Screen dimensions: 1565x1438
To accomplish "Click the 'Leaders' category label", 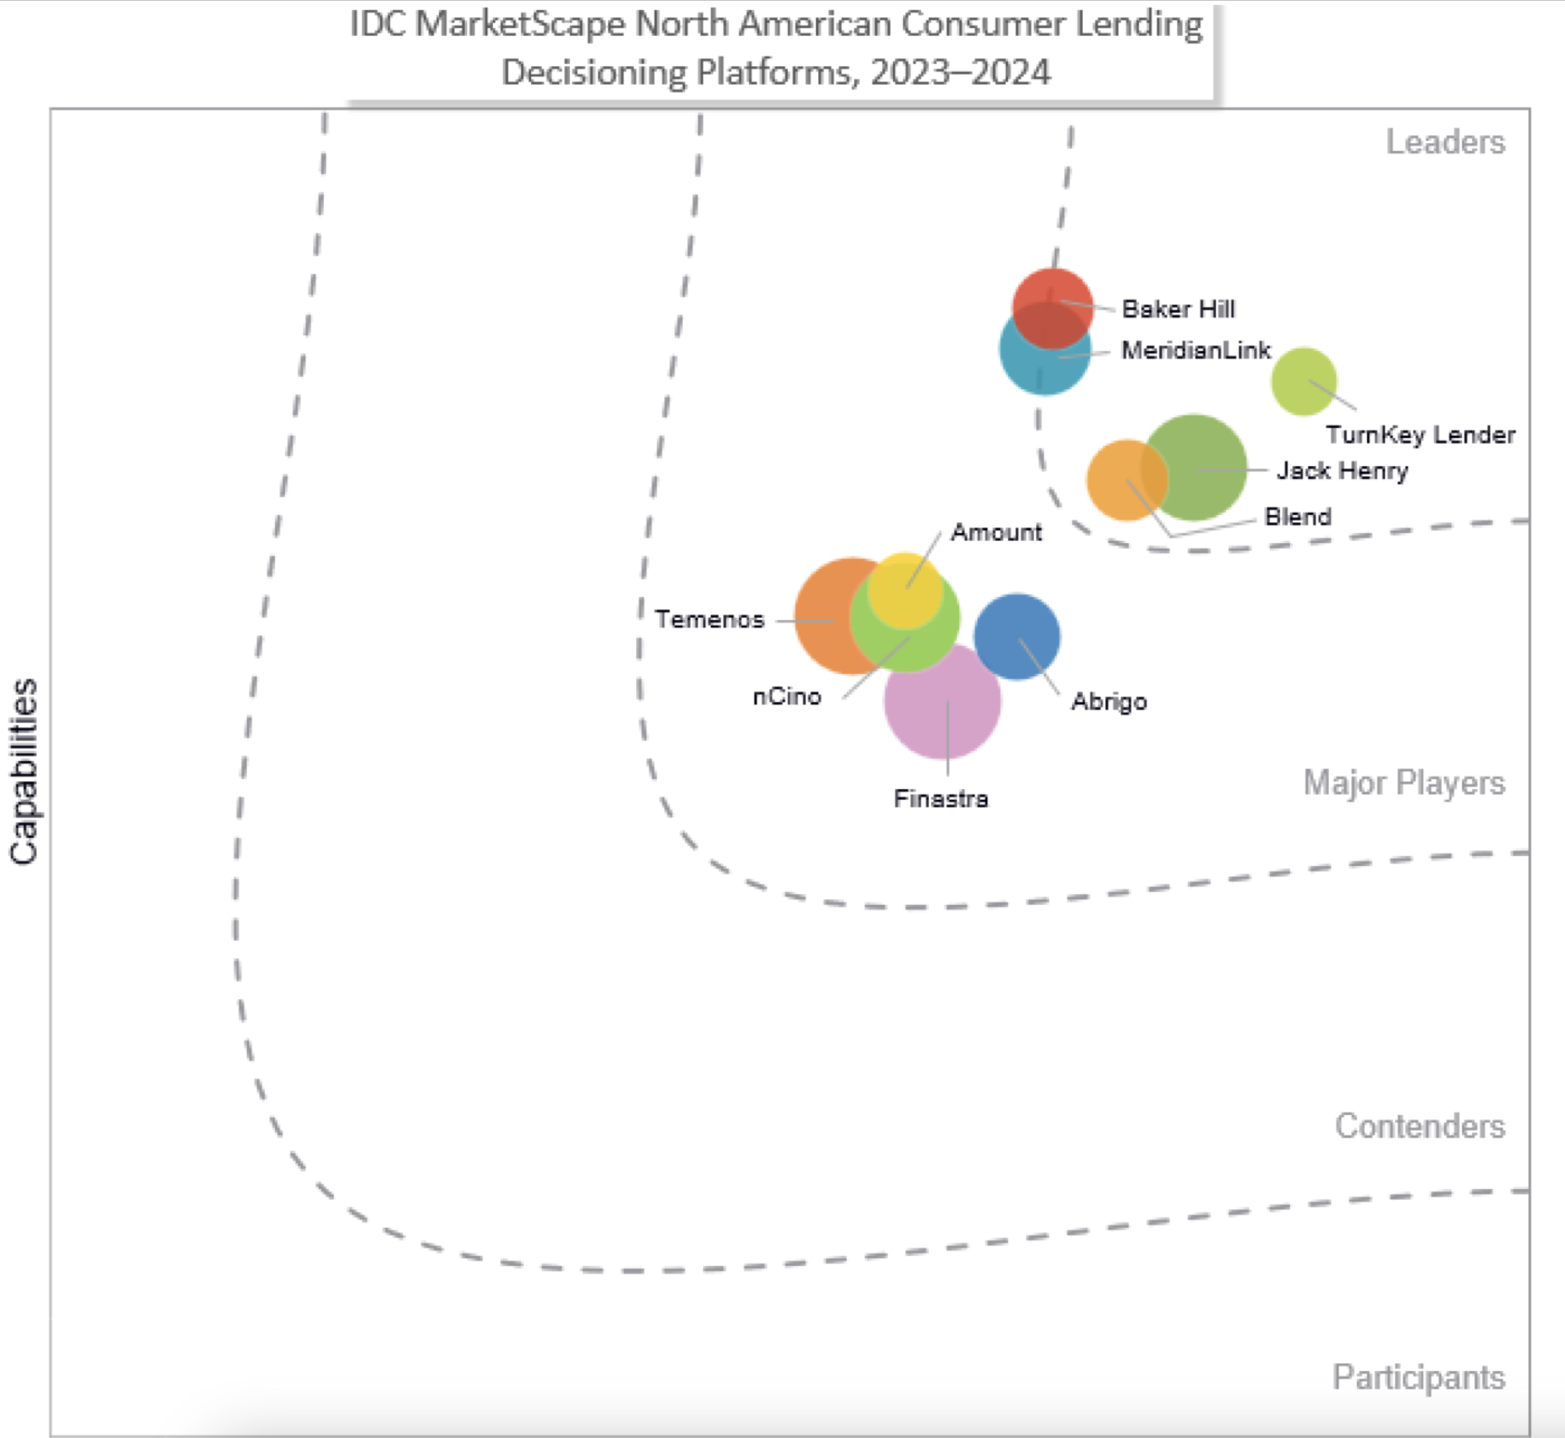I will click(x=1445, y=142).
